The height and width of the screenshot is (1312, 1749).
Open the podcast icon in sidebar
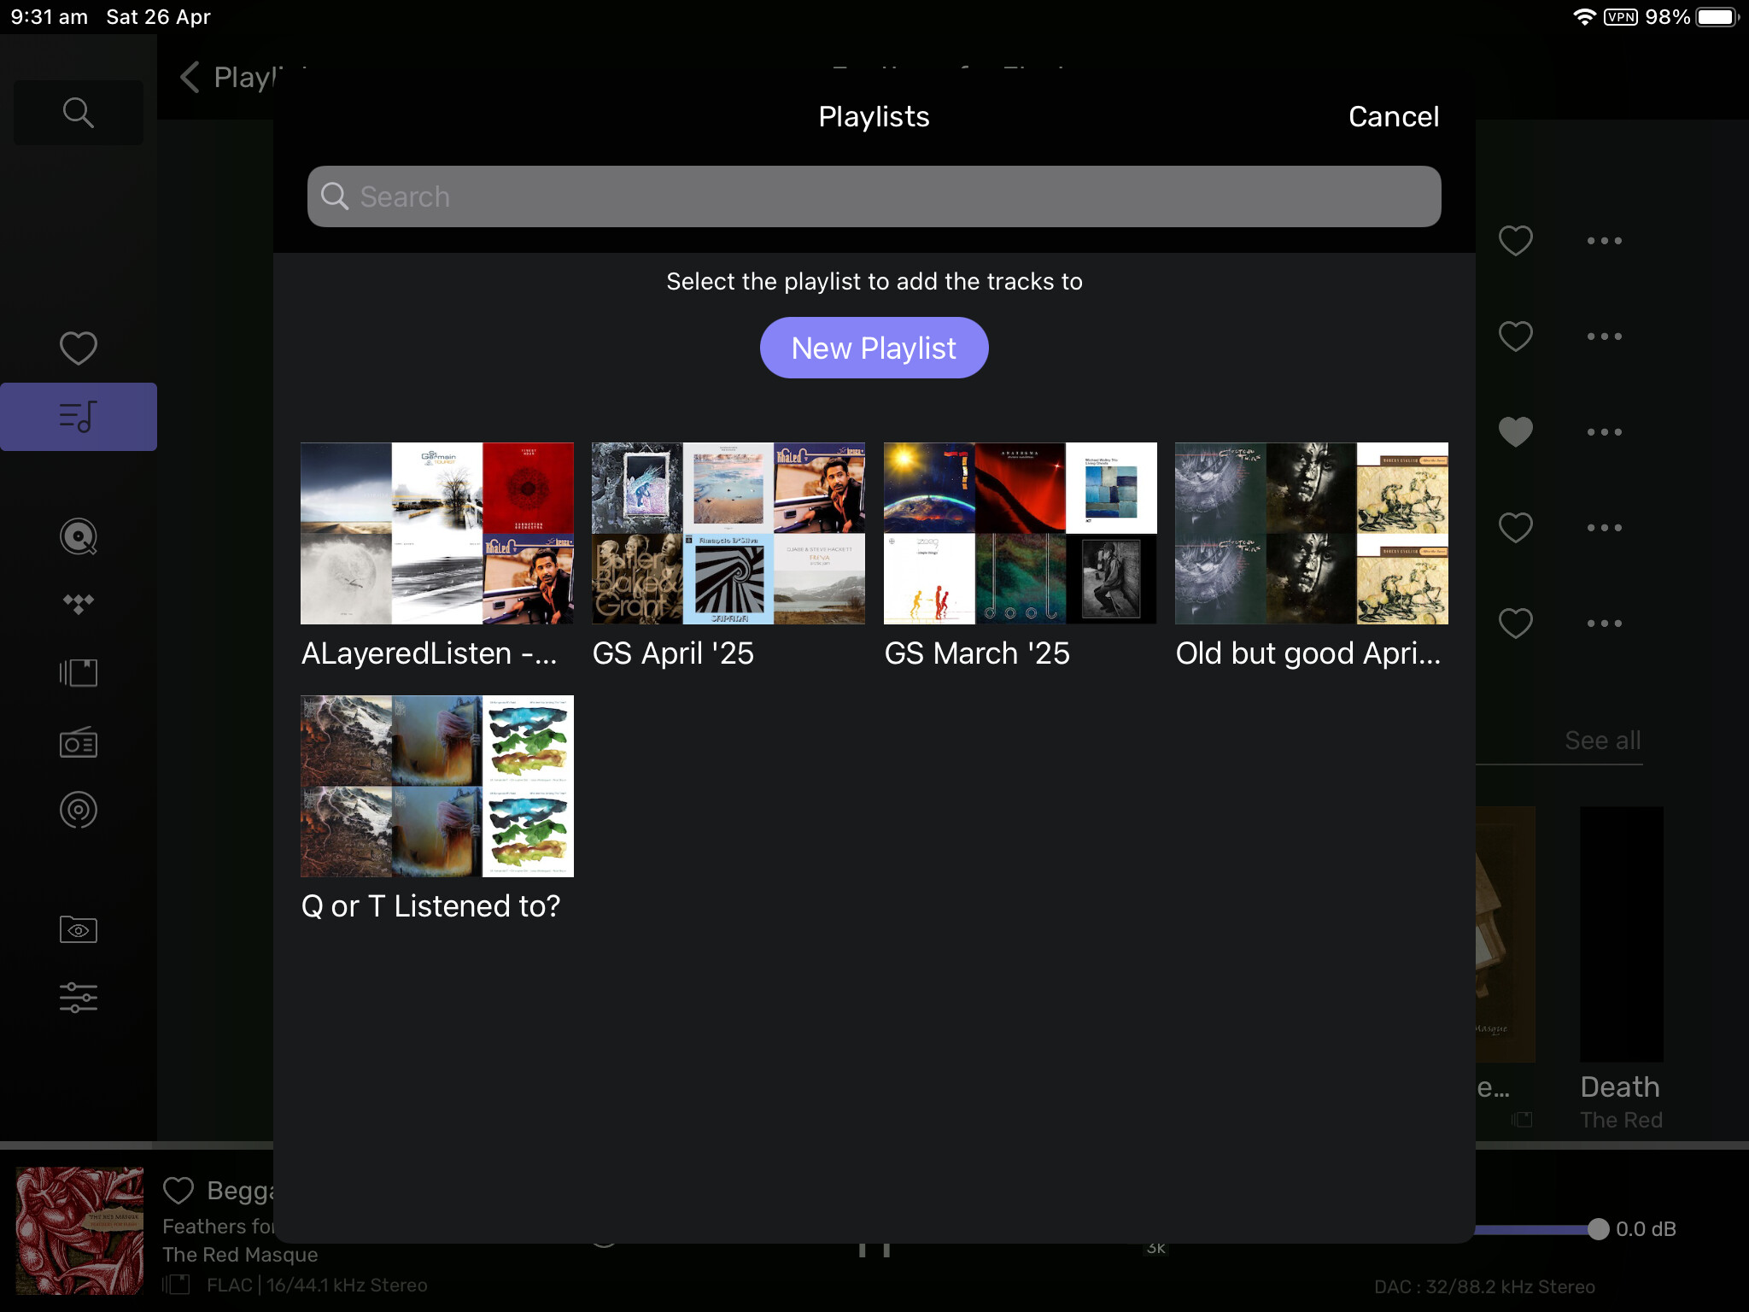[x=78, y=810]
